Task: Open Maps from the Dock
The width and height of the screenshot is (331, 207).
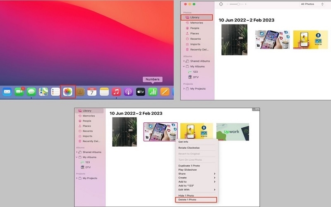Action: [x=43, y=92]
